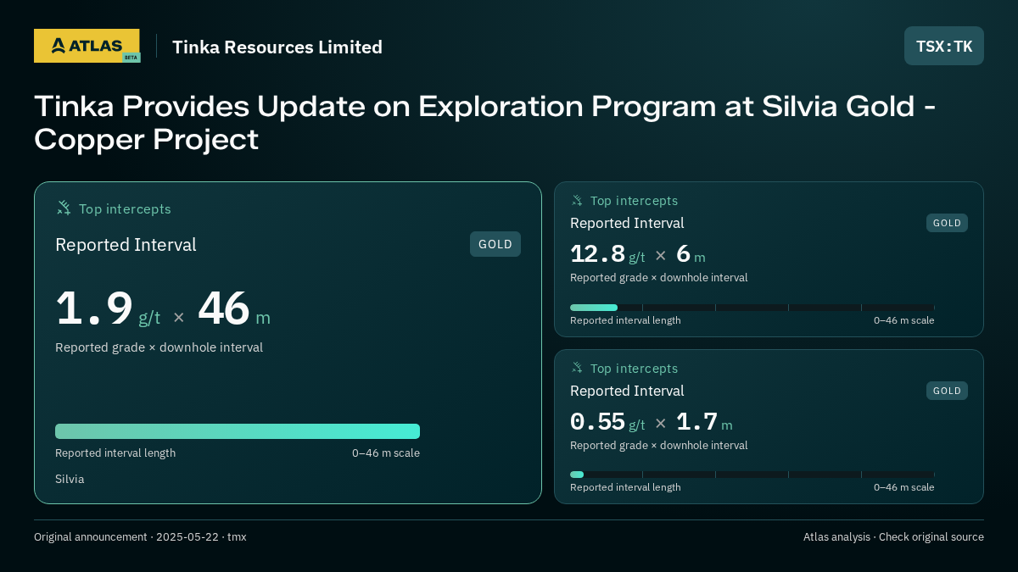Click the 46 m interval value

pos(234,309)
